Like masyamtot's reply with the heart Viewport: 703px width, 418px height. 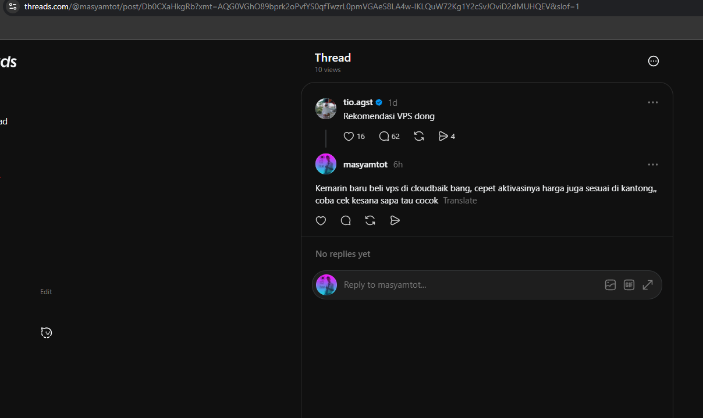click(x=321, y=221)
